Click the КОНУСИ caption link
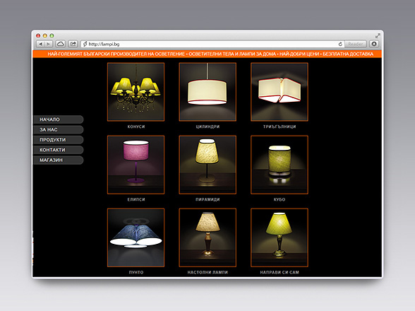Screen dimensions: 415x311 [x=136, y=127]
